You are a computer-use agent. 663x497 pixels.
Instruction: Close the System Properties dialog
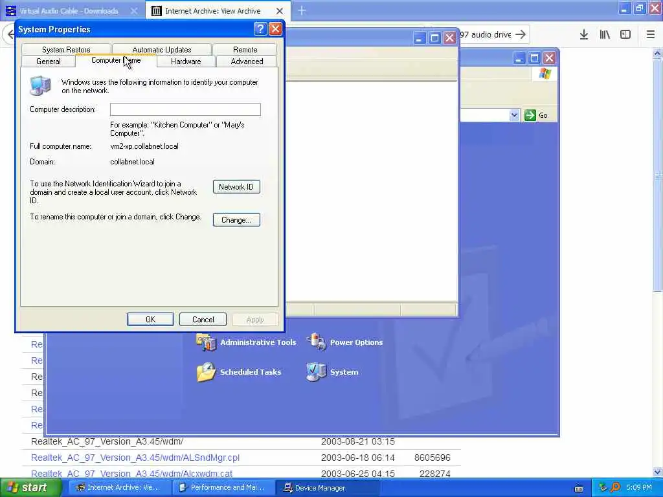[275, 28]
